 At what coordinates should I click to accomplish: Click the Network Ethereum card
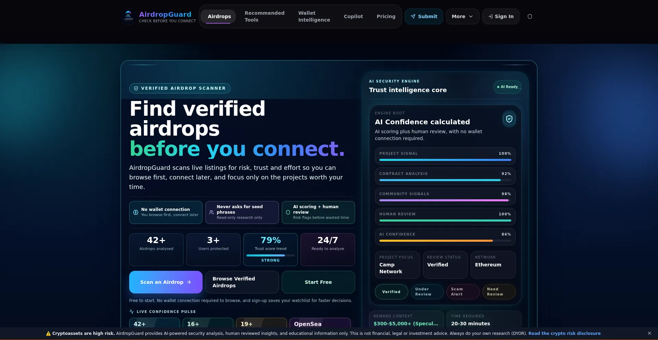tap(493, 265)
